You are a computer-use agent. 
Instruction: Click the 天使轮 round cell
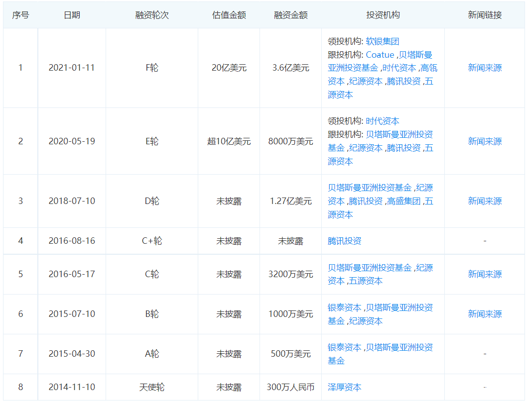pyautogui.click(x=152, y=387)
